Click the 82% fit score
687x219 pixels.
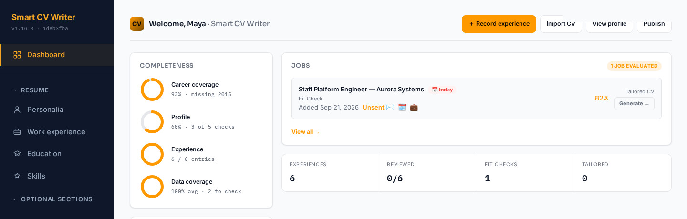601,98
